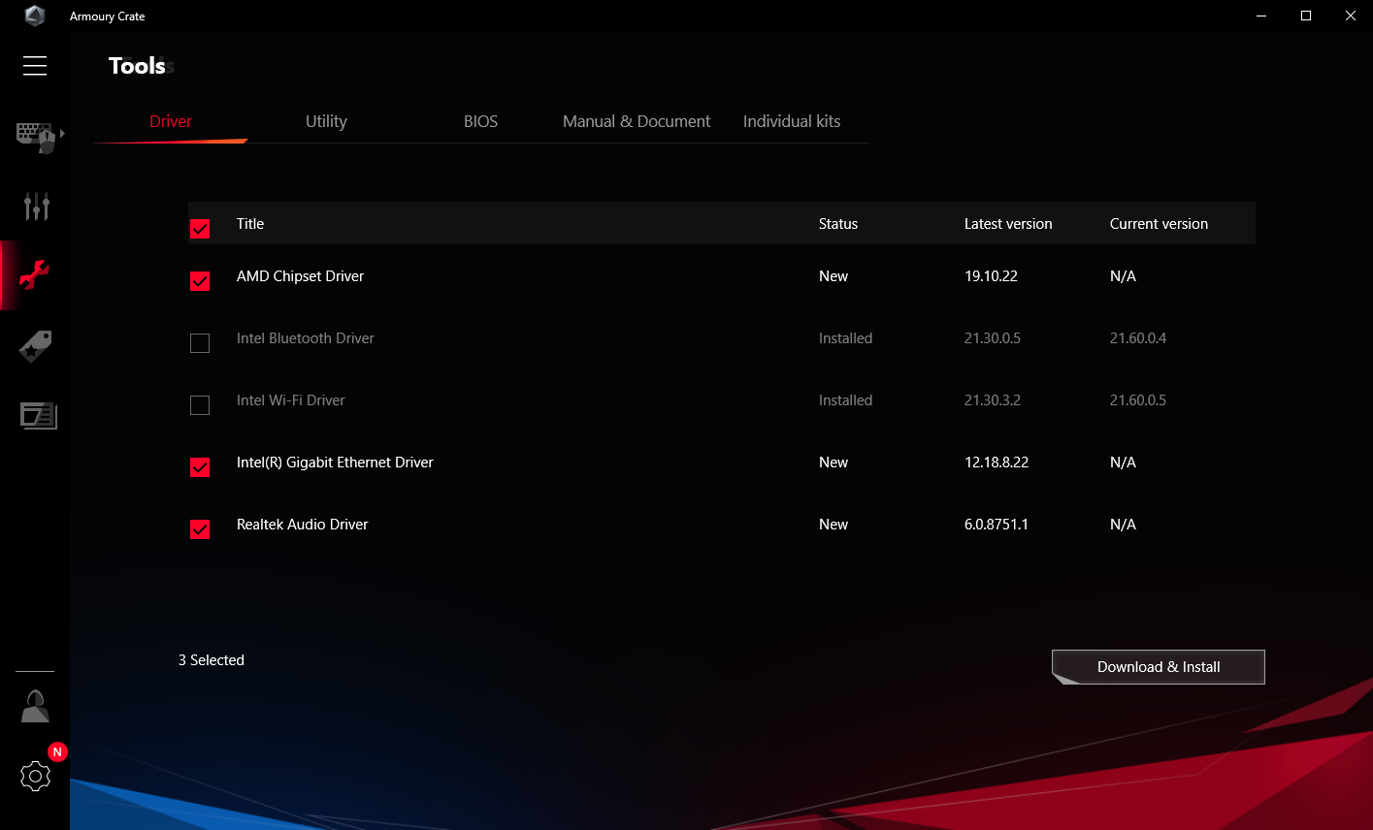
Task: Click Installed status of Intel Bluetooth Driver
Action: coord(845,338)
